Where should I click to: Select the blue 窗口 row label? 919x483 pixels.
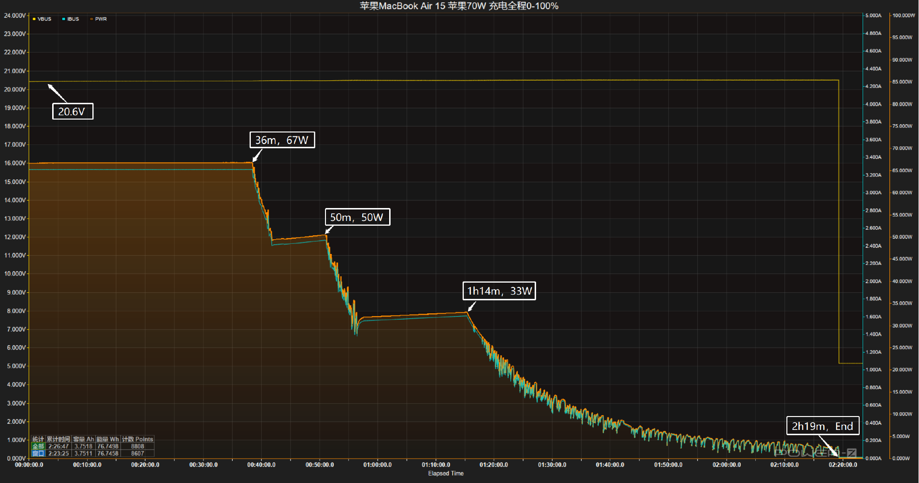click(x=38, y=453)
